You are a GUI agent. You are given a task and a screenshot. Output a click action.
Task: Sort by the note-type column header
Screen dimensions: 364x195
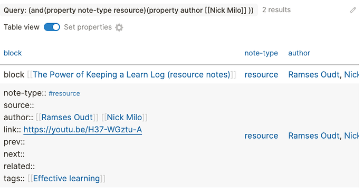(x=261, y=53)
